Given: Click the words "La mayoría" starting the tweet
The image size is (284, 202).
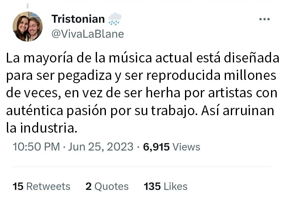Looking at the screenshot, I should coord(35,59).
